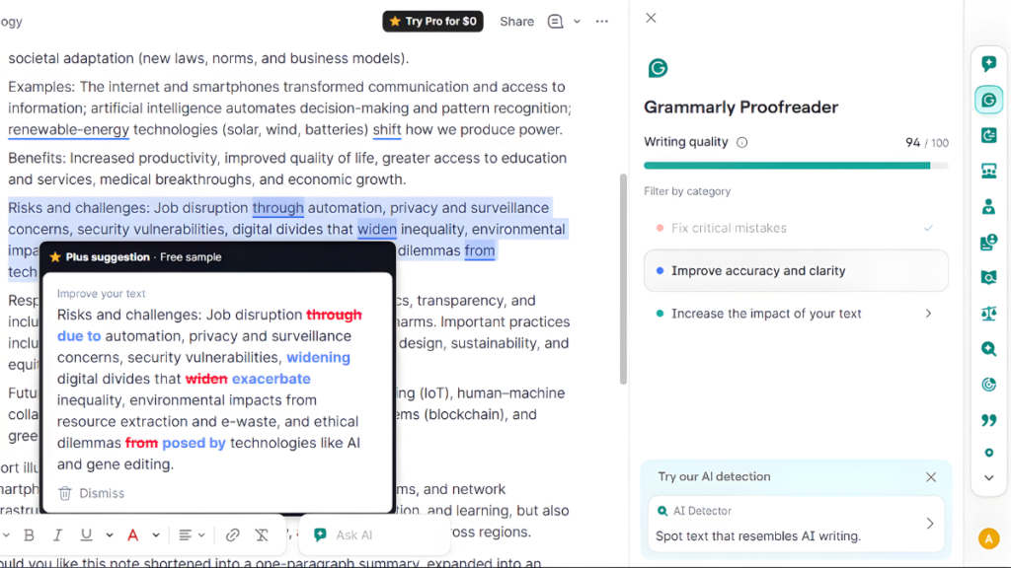Screen dimensions: 1011x568
Task: Click the document vertical scrollbar
Action: click(623, 279)
